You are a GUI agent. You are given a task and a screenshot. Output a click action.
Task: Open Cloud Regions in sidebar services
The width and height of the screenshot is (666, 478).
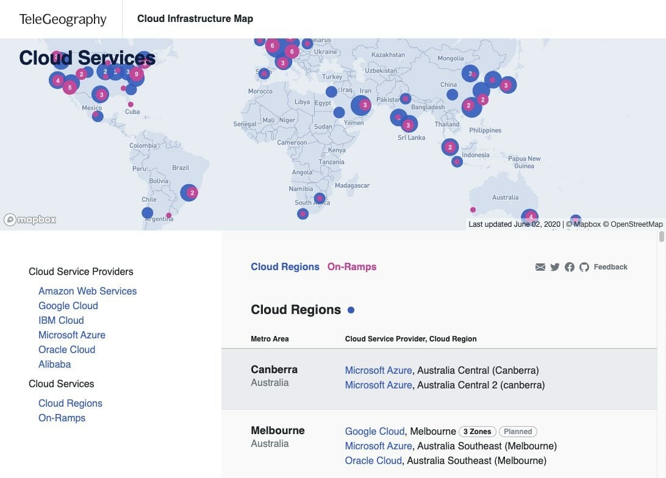coord(70,403)
